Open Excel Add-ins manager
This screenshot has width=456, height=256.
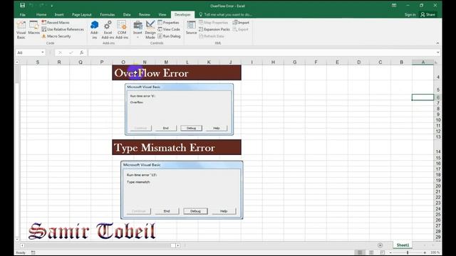click(x=108, y=30)
